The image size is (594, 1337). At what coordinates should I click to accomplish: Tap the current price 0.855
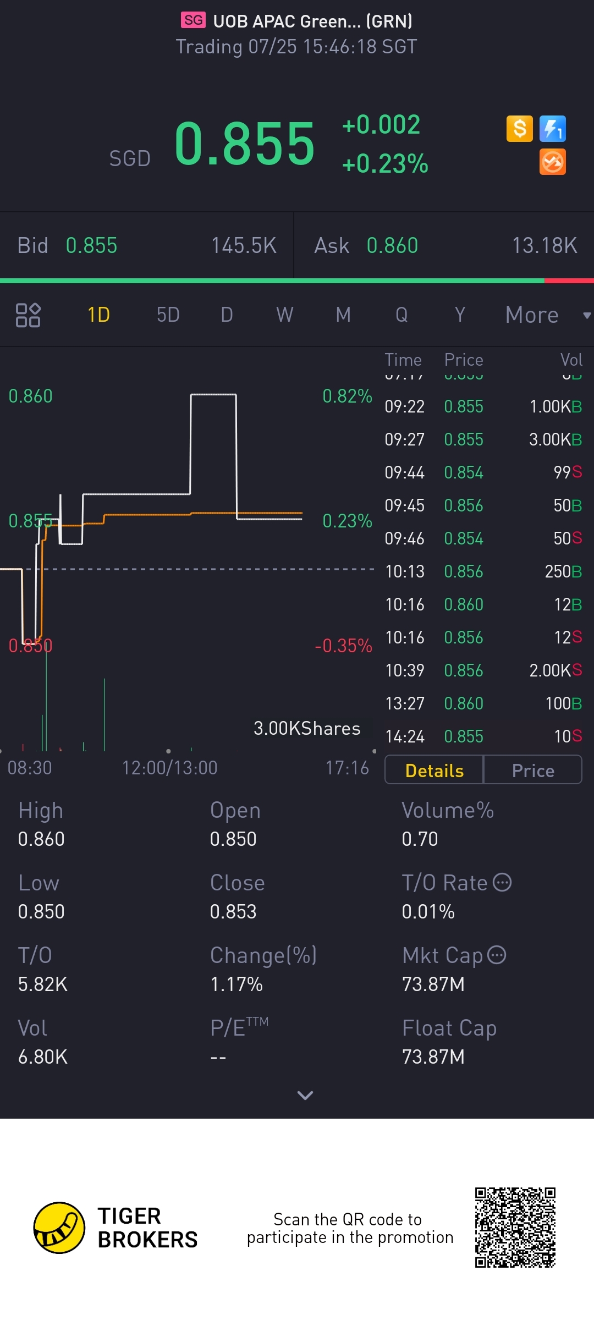pos(245,144)
